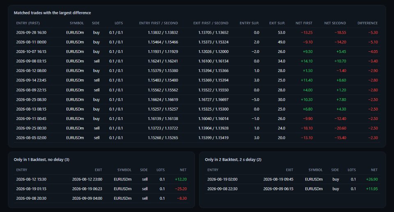Click the net second value +10.70

[340, 61]
